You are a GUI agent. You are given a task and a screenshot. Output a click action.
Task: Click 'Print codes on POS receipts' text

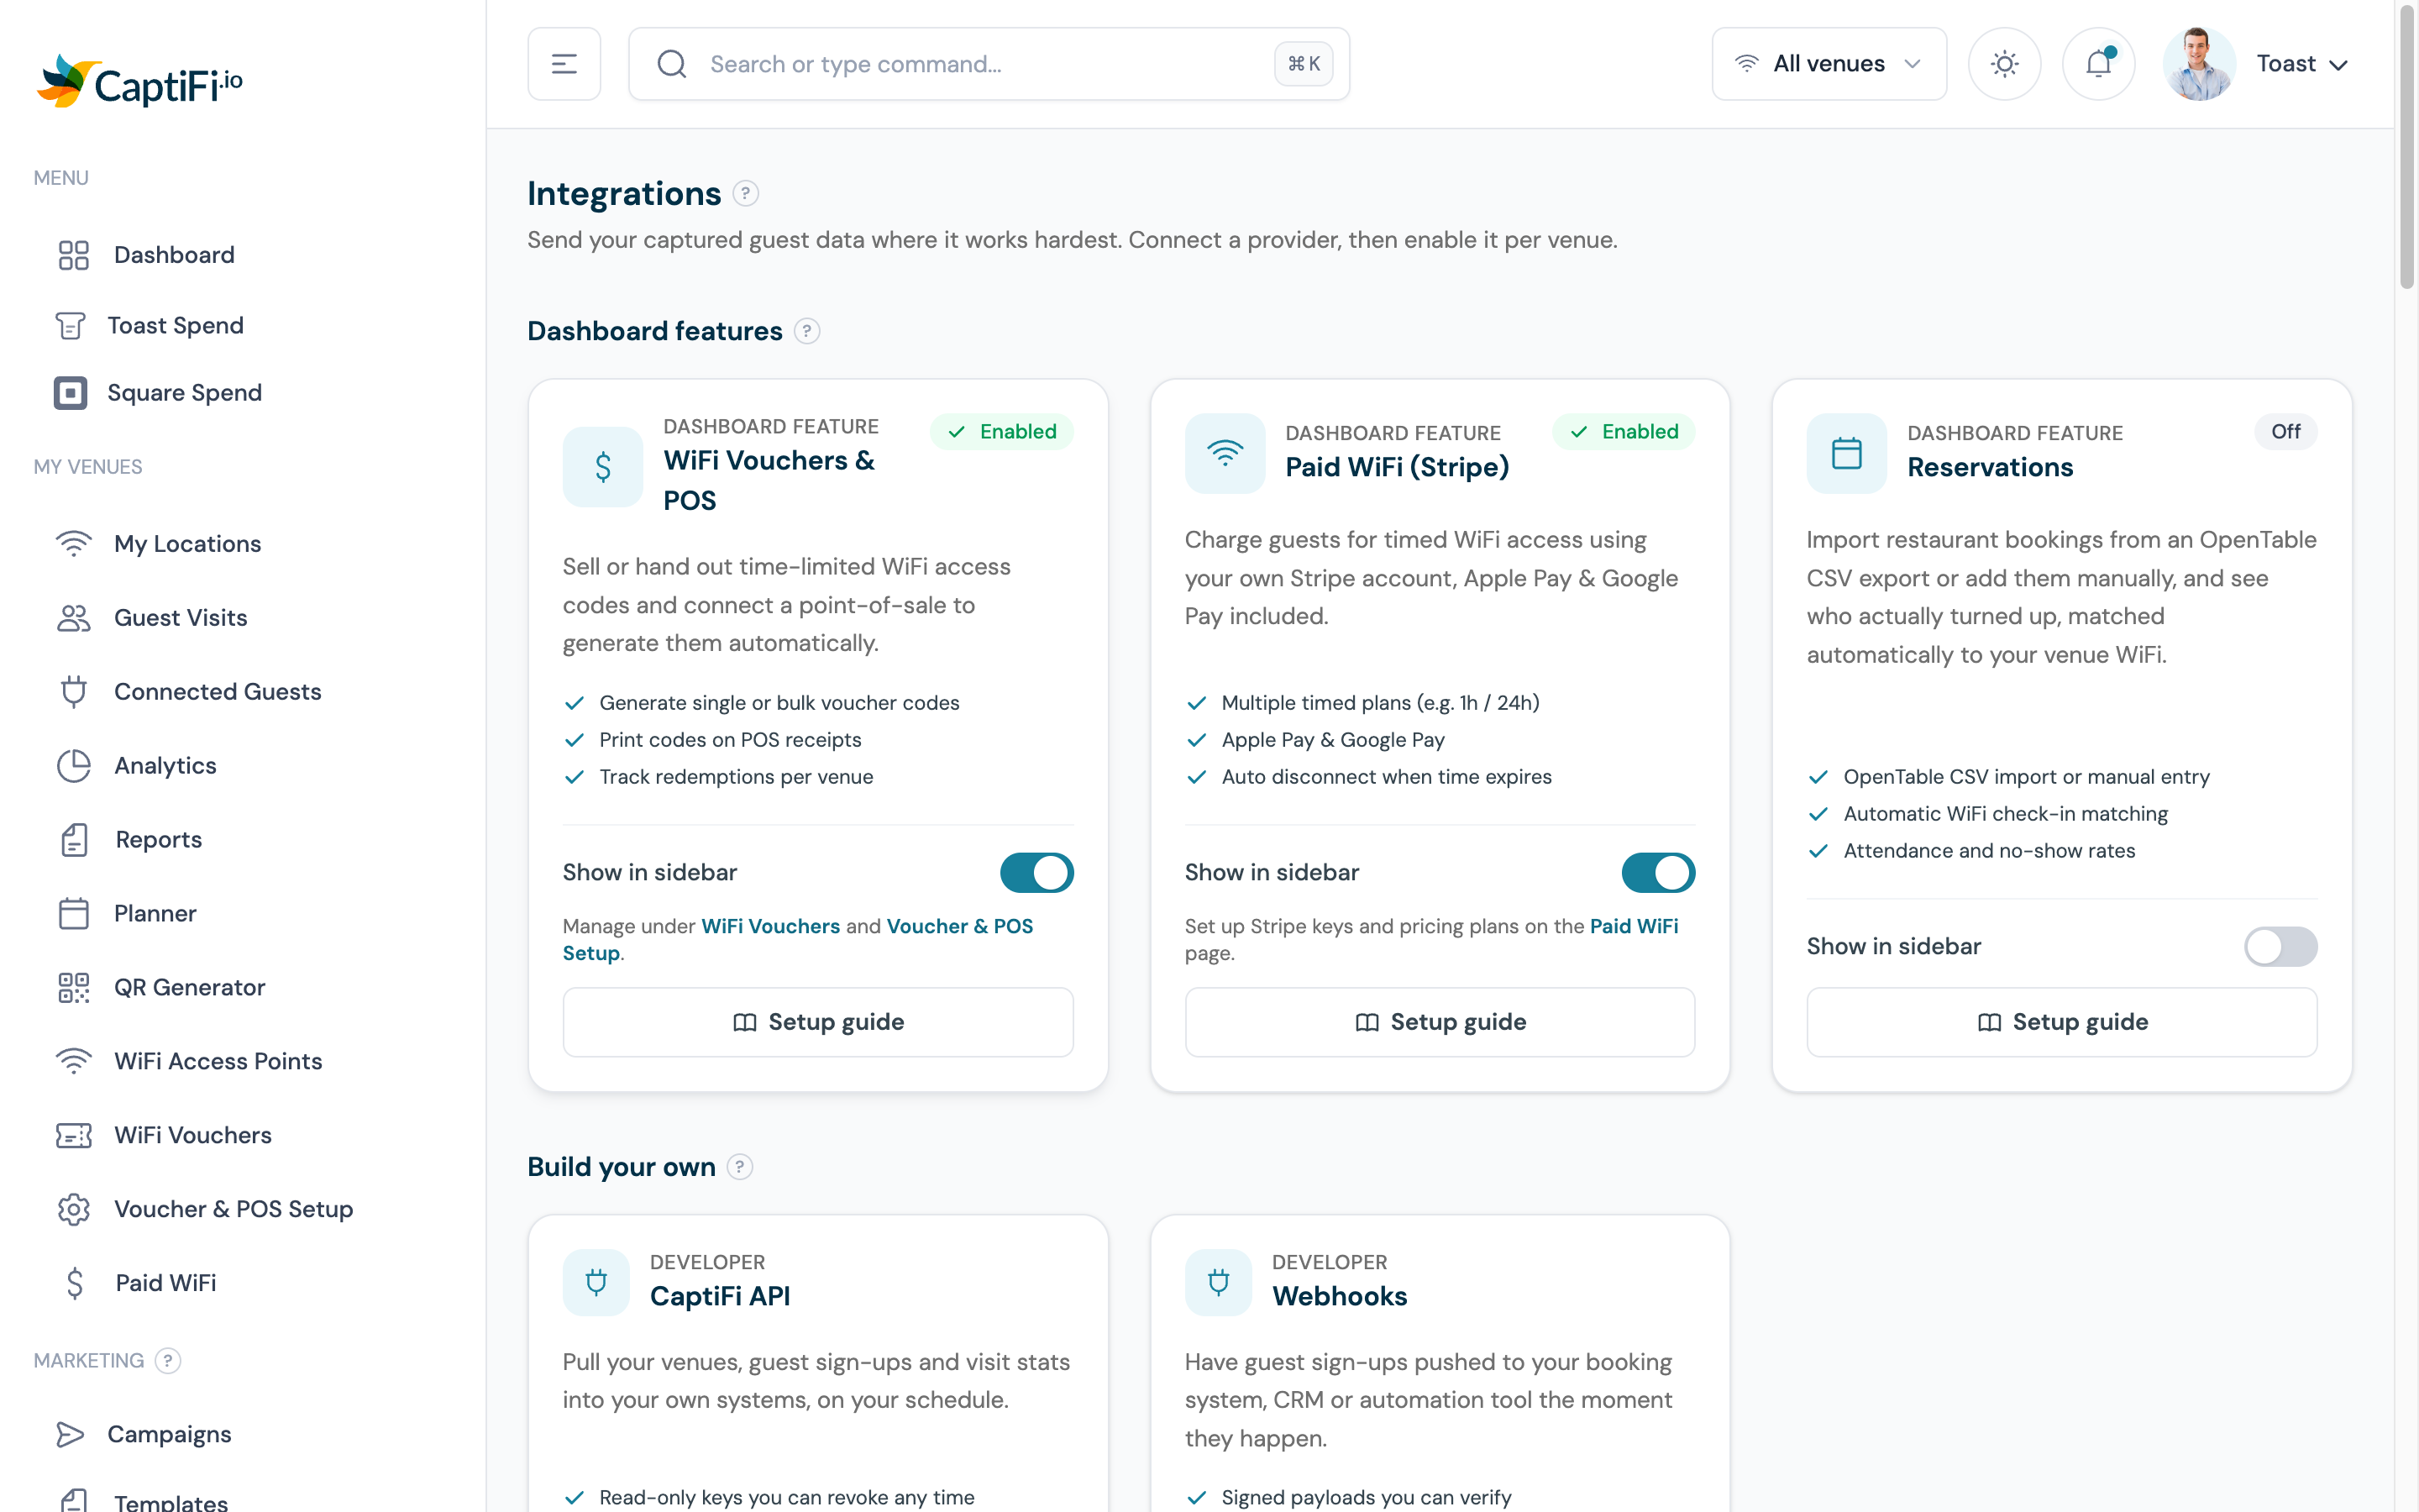(x=730, y=740)
